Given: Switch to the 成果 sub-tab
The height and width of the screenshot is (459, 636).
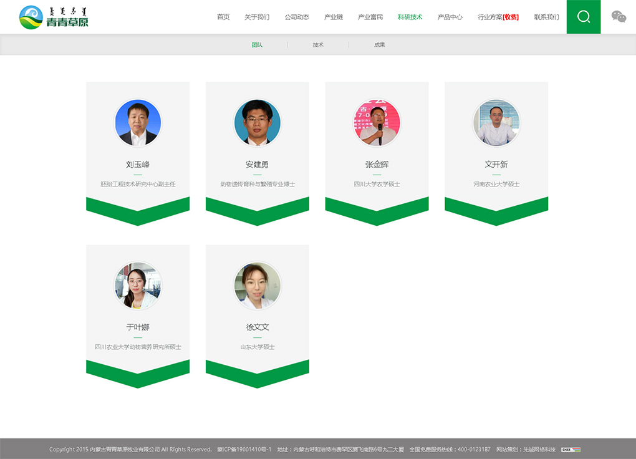Looking at the screenshot, I should tap(379, 45).
